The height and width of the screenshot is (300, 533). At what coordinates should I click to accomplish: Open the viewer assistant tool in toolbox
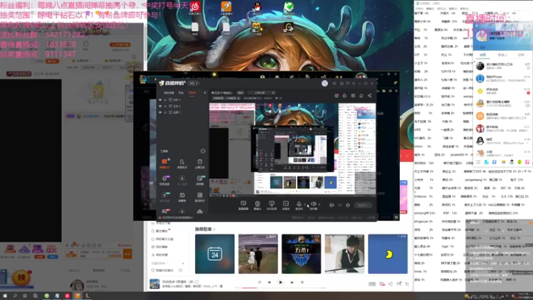tap(182, 163)
